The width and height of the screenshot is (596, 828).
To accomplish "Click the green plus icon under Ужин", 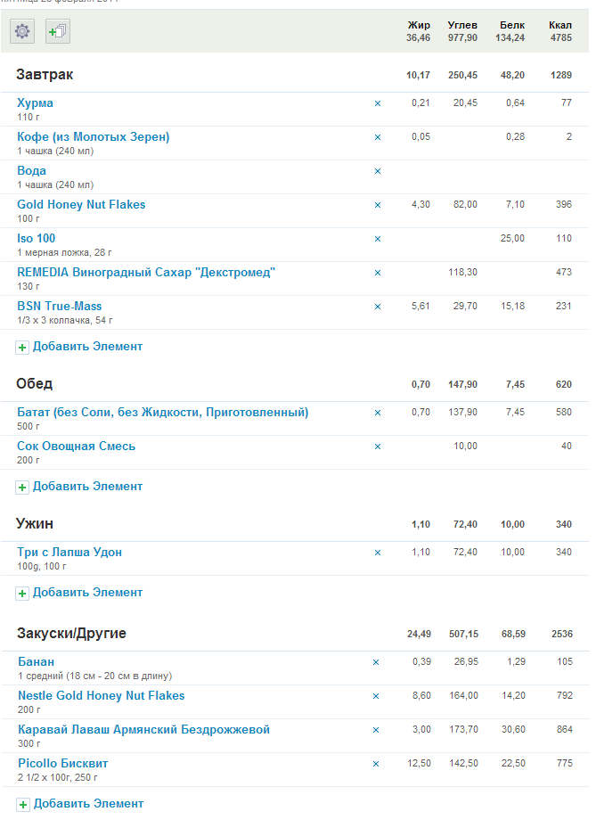I will pos(22,594).
